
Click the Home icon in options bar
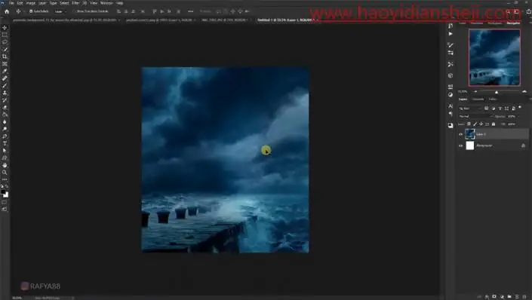[x=7, y=11]
